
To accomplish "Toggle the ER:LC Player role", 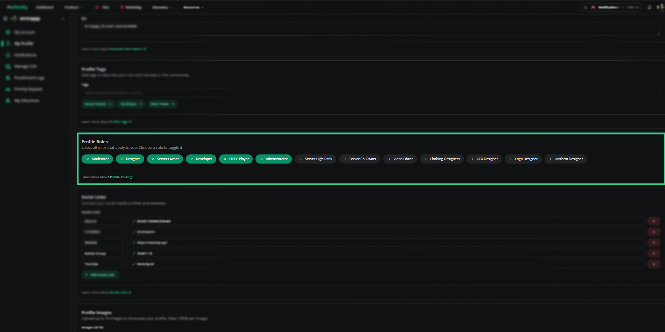I will pos(236,159).
